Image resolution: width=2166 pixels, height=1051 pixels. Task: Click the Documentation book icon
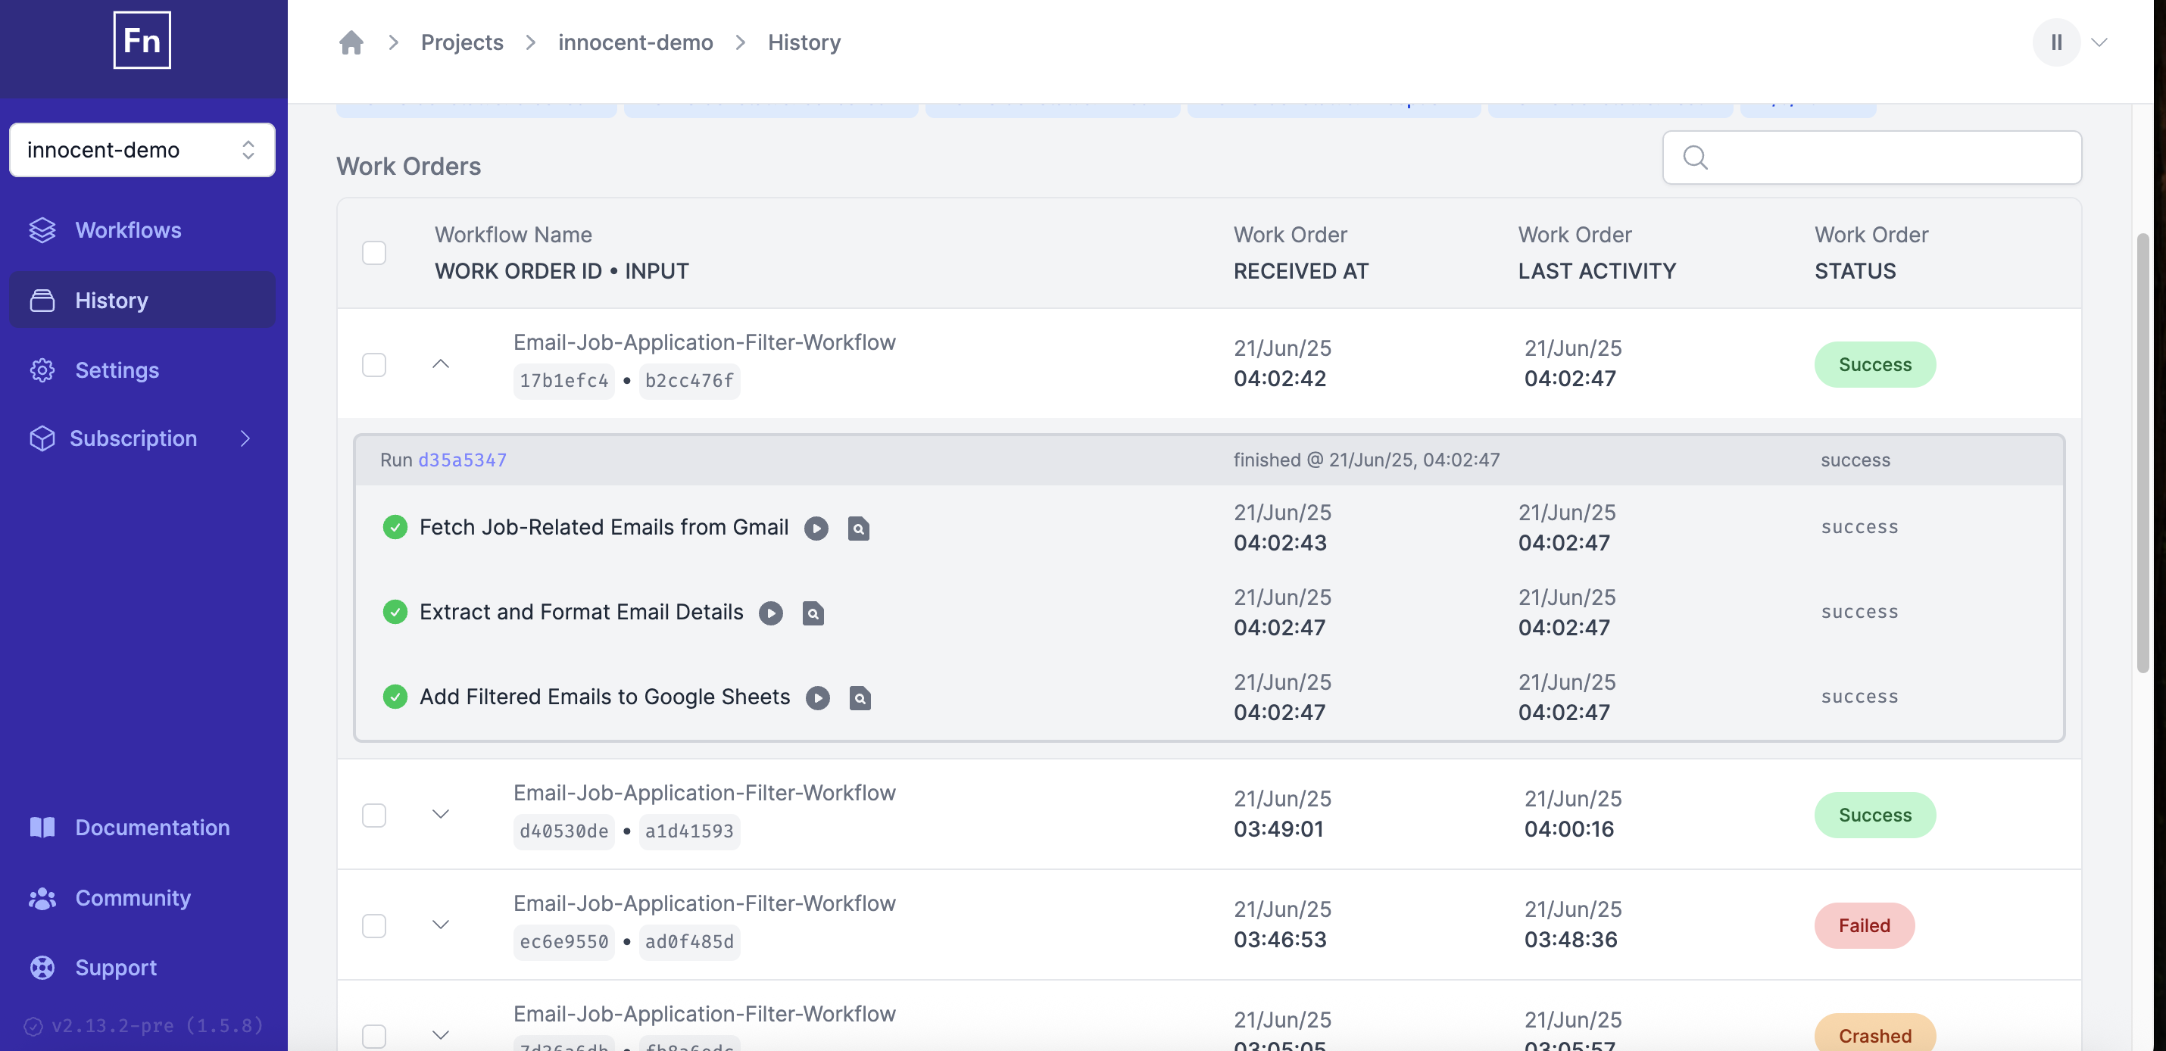[42, 828]
